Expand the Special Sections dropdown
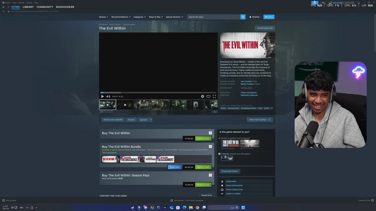The height and width of the screenshot is (211, 376). (174, 17)
